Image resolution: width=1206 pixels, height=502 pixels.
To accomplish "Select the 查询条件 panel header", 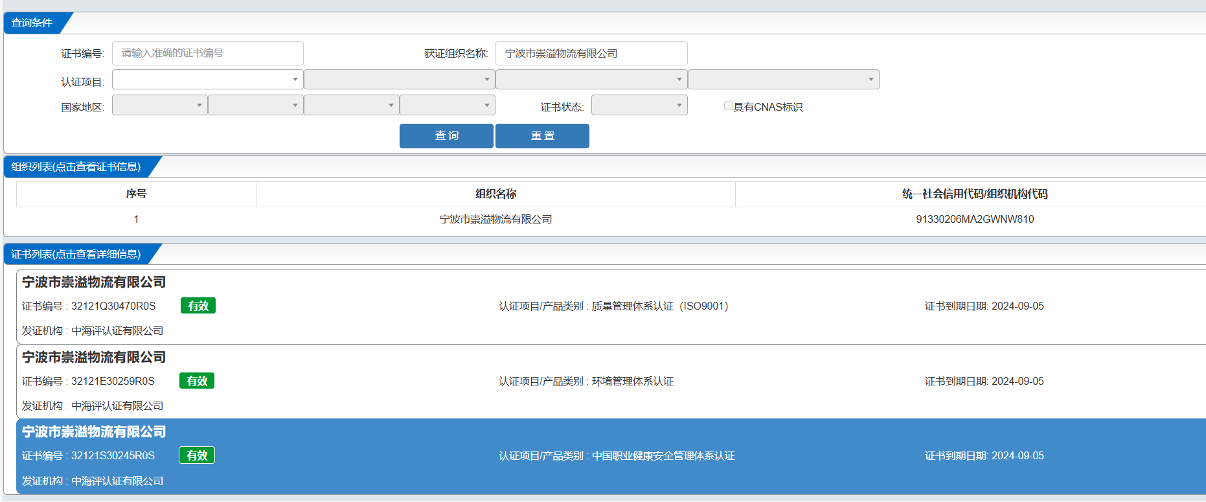I will click(32, 23).
